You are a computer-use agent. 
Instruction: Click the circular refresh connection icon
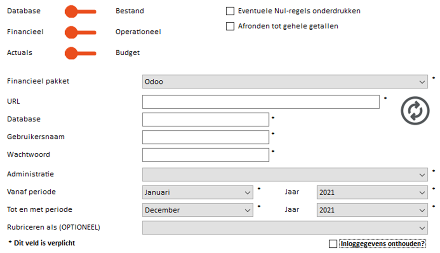[x=415, y=110]
